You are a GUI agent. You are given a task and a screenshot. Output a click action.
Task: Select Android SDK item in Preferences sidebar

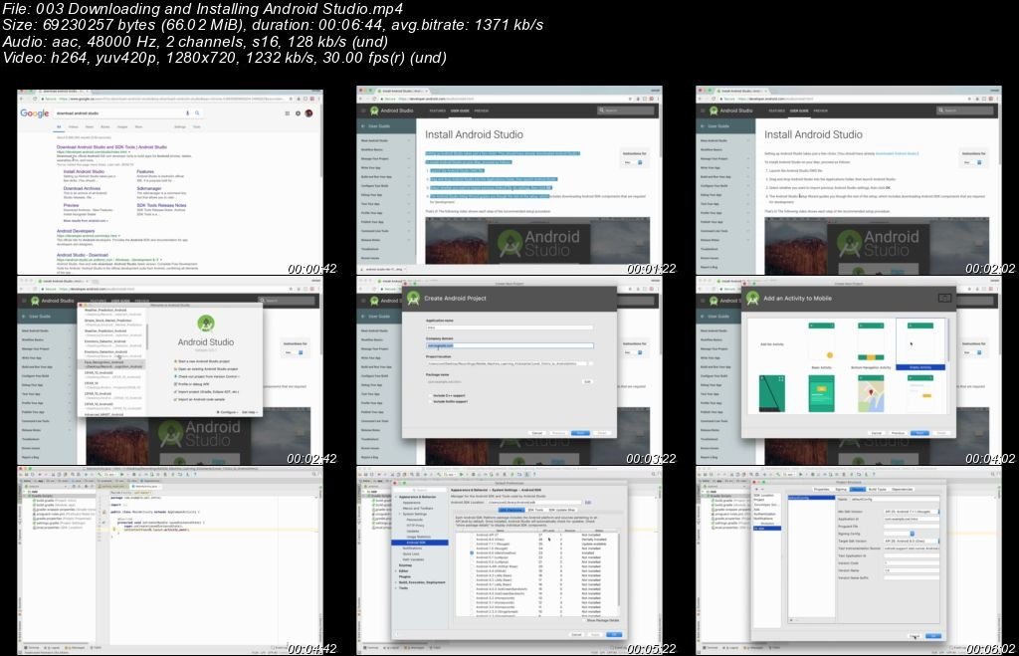(420, 543)
